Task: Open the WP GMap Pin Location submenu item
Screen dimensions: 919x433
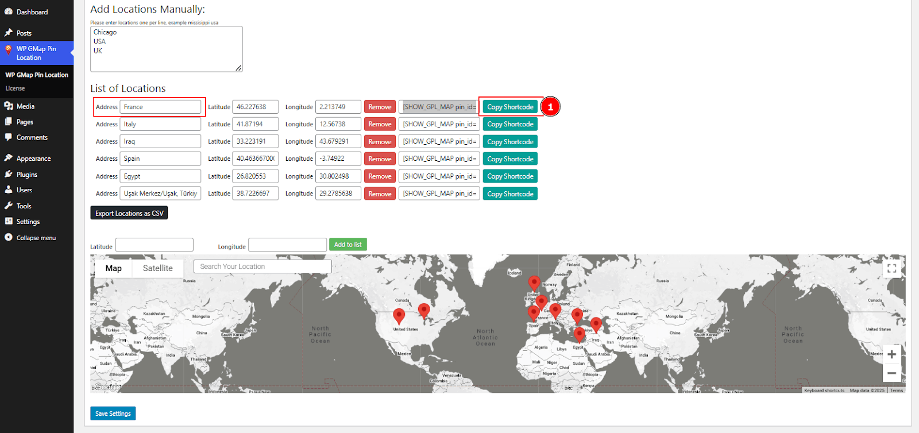Action: (37, 75)
